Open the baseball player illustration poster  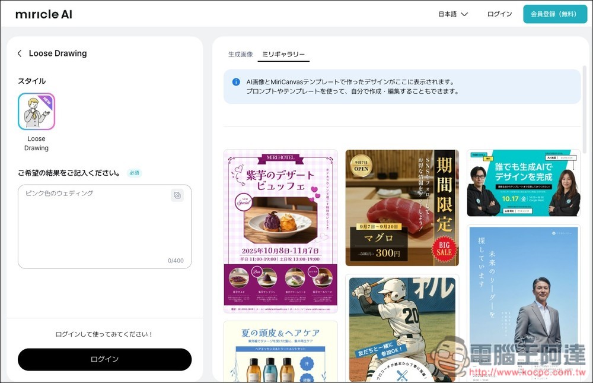point(401,327)
